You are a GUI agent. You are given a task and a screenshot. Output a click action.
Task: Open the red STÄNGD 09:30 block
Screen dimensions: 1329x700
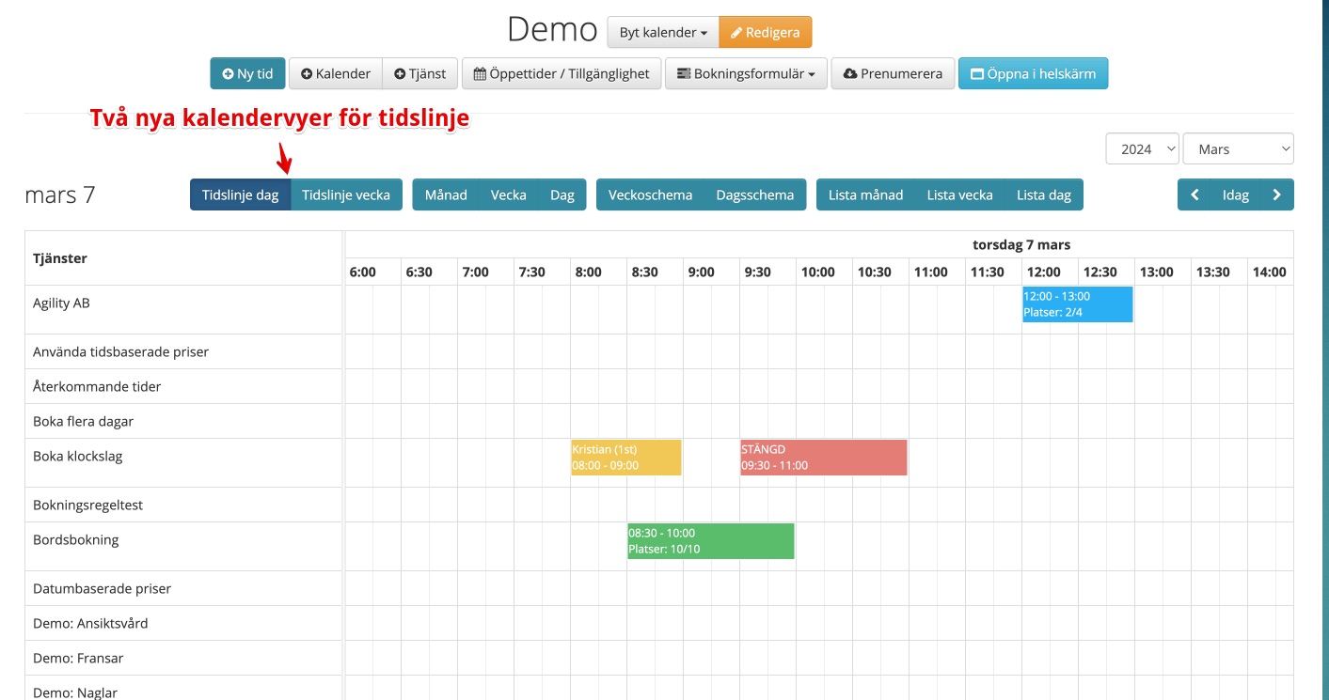(x=823, y=458)
